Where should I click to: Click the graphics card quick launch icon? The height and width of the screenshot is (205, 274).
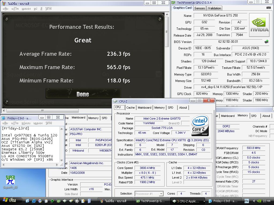pos(58,201)
